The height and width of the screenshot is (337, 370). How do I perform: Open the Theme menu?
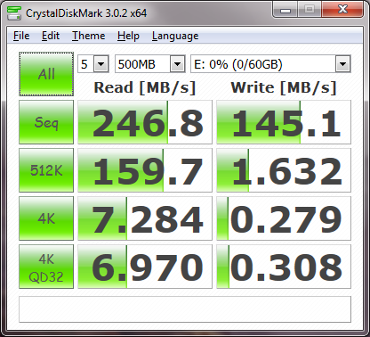pos(89,36)
